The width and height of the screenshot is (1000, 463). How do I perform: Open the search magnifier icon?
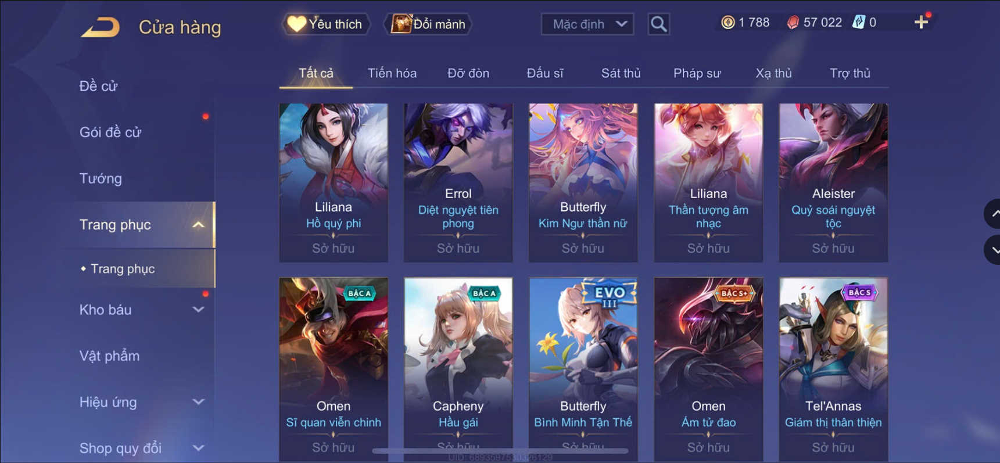(658, 24)
